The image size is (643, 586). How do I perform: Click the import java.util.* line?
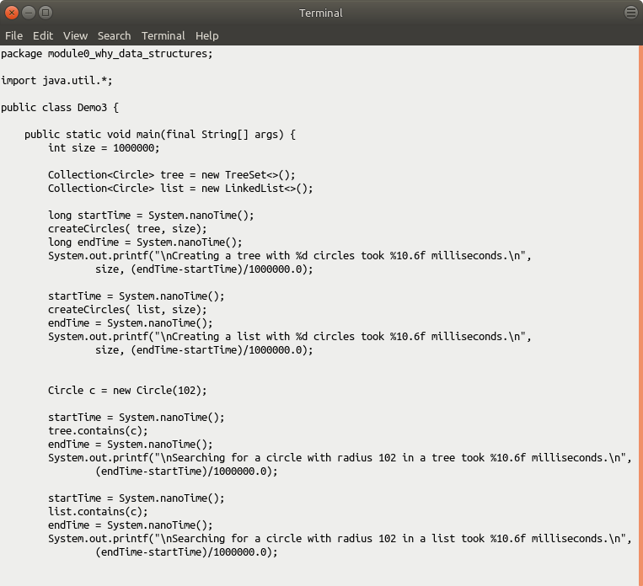(56, 81)
